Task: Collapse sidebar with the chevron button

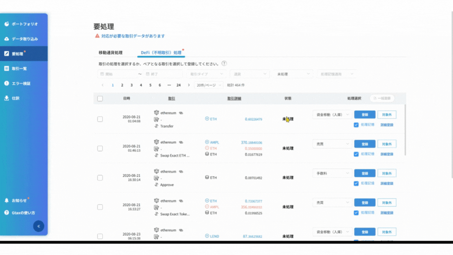Action: click(x=39, y=226)
